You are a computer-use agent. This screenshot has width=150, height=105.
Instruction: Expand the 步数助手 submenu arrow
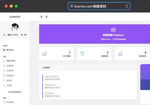tap(27, 70)
